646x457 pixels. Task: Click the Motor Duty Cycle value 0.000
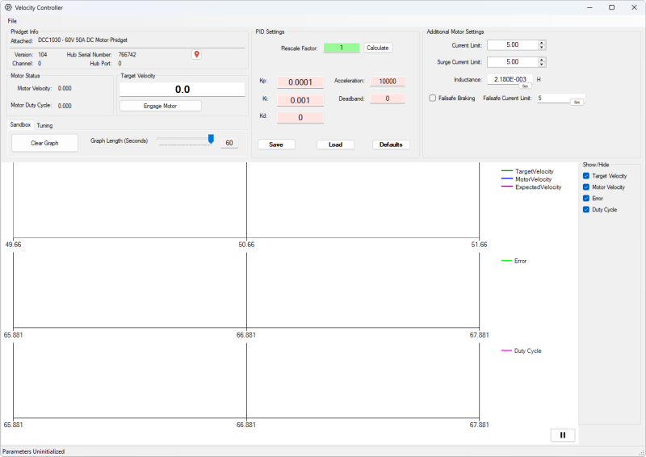(65, 106)
